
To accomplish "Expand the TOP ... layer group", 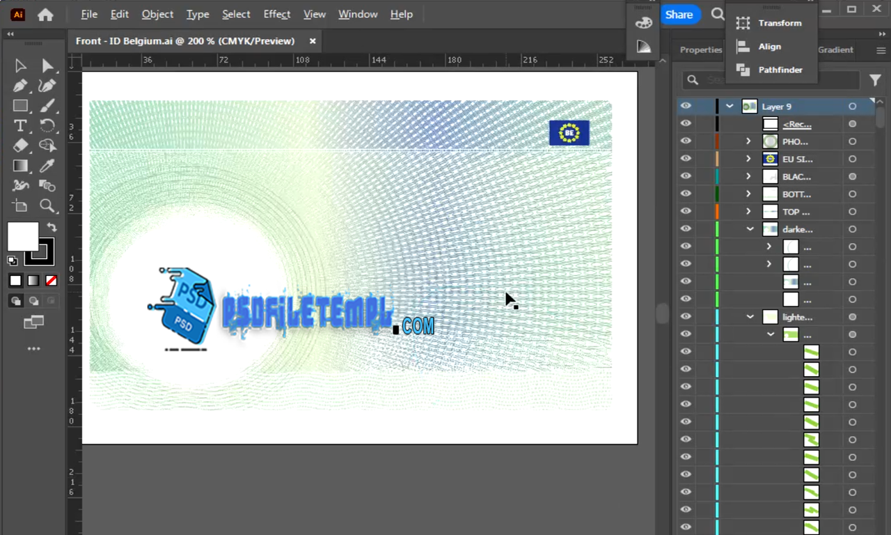I will click(749, 211).
